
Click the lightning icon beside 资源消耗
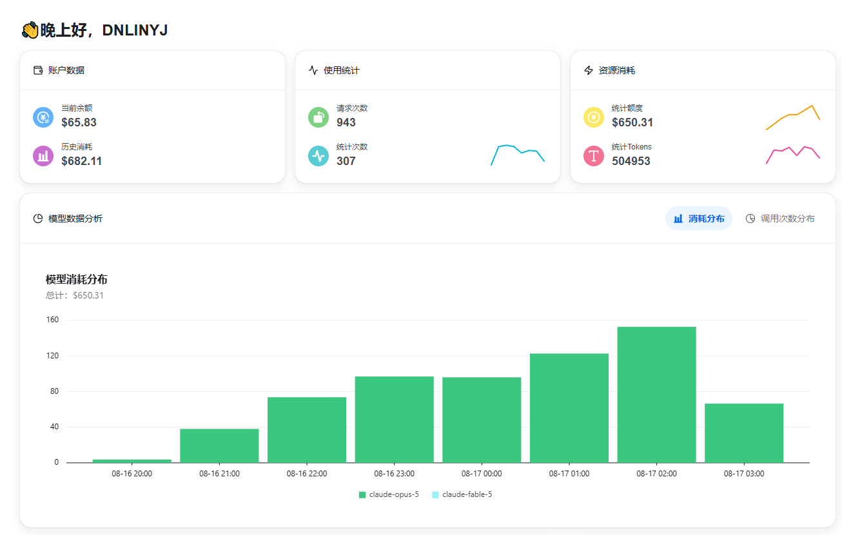589,70
